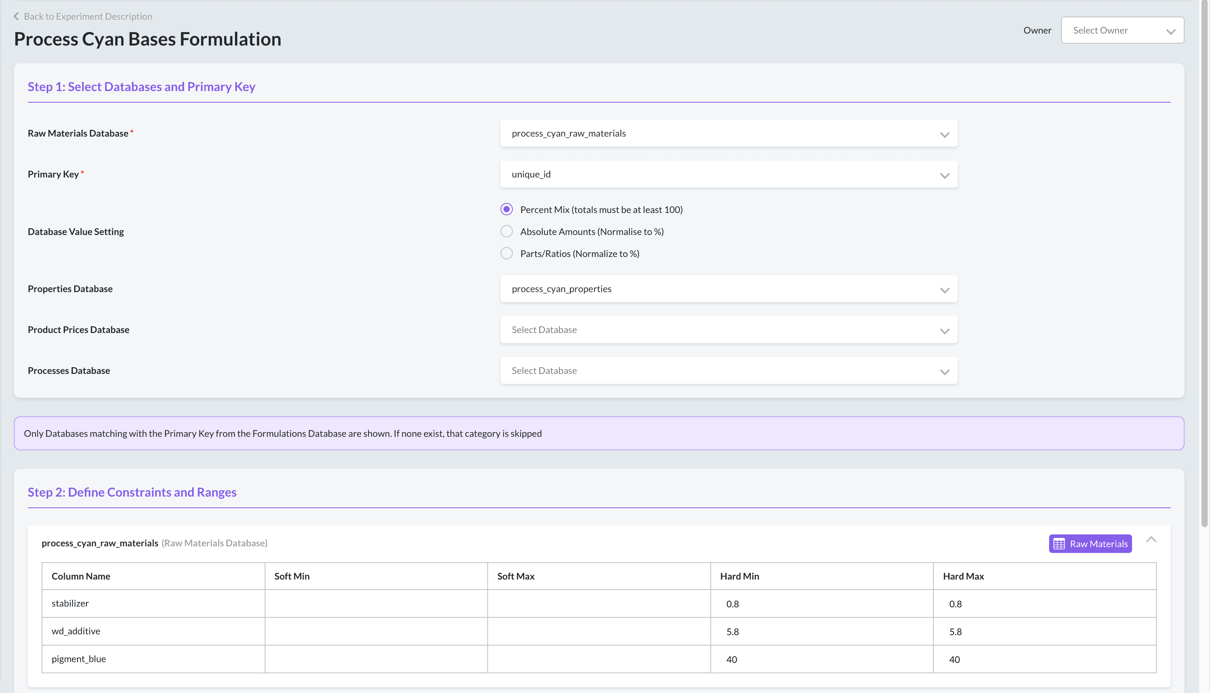This screenshot has width=1210, height=693.
Task: Click pigment_blue Soft Max field
Action: (598, 659)
